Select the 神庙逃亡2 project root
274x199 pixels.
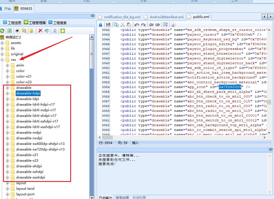click(13, 37)
